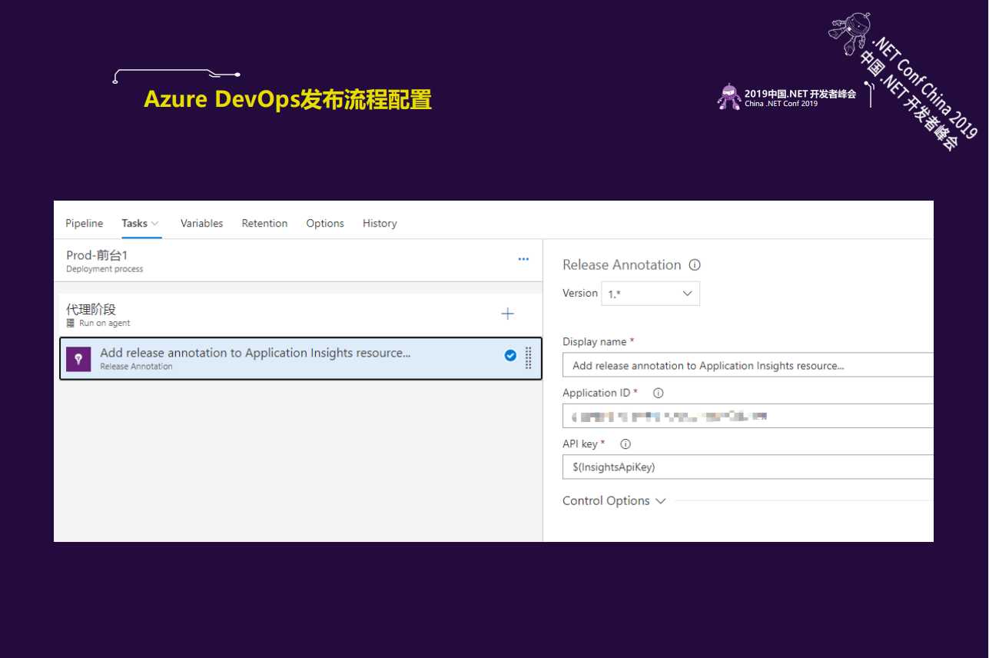This screenshot has width=989, height=658.
Task: Click the blue checkmark on the task
Action: tap(510, 355)
